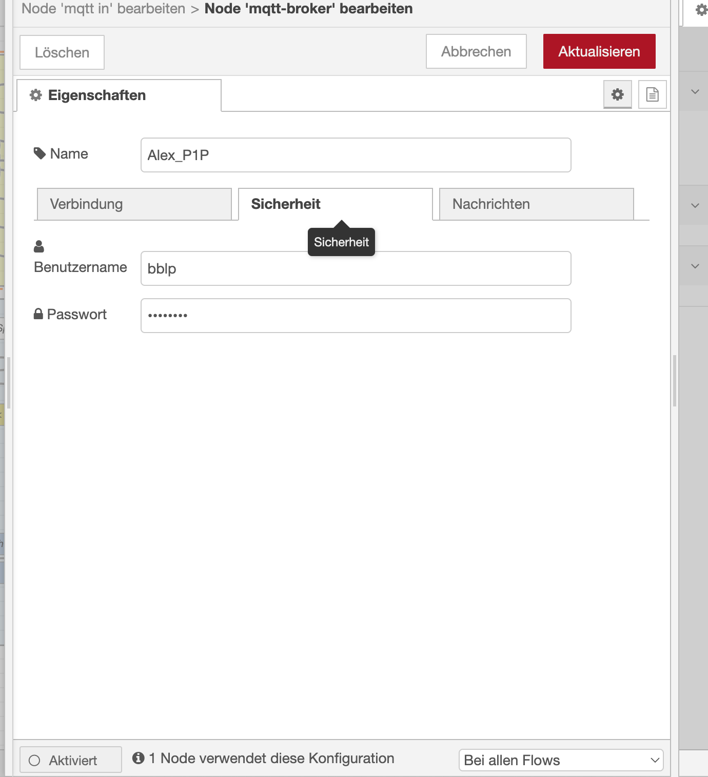708x777 pixels.
Task: Click the tag icon beside Name
Action: 40,153
